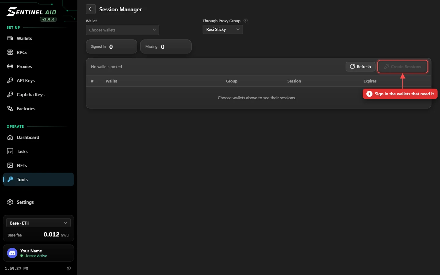Screen dimensions: 440x275
Task: Click the Missing counter card
Action: click(x=166, y=46)
